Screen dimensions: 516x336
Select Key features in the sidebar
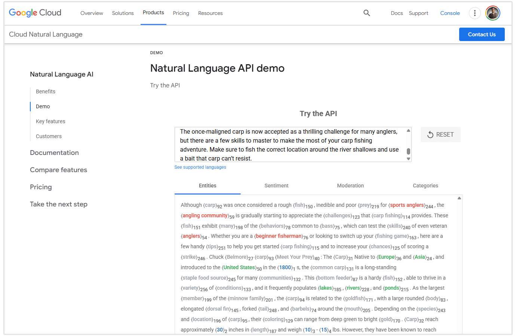[x=50, y=121]
